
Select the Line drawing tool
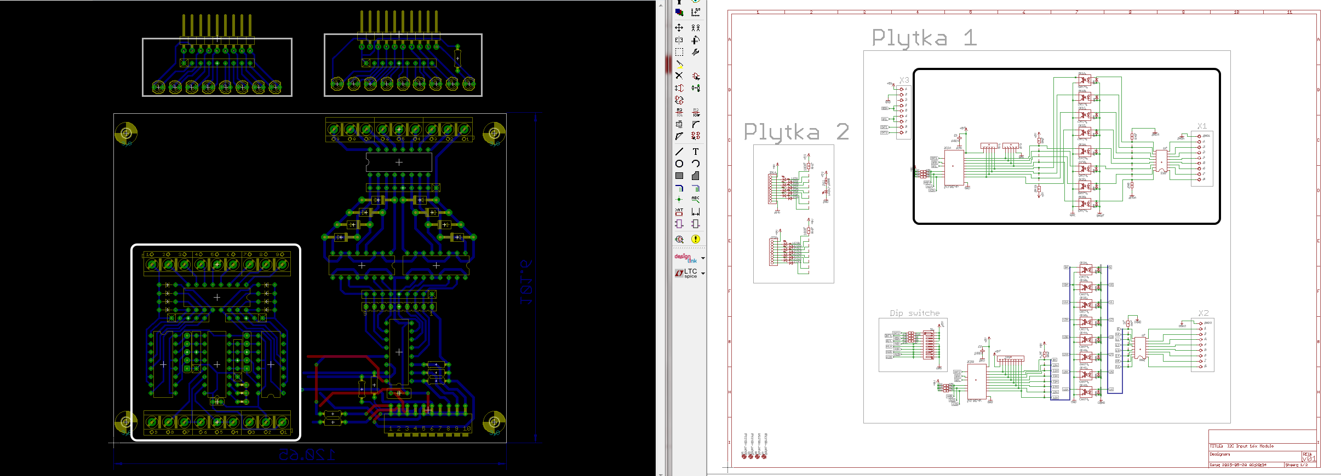(x=679, y=152)
